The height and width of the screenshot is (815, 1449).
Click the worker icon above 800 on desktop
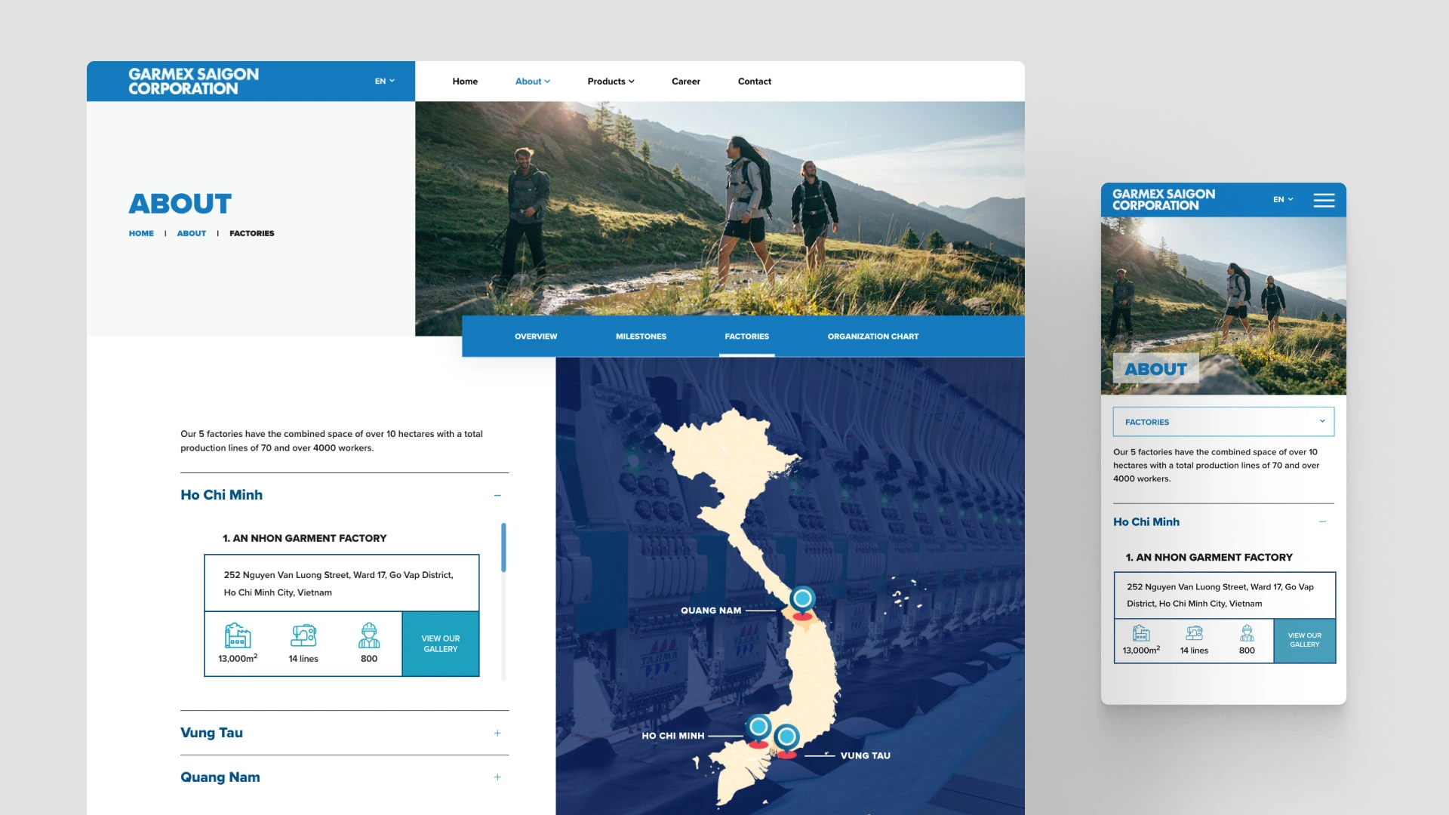coord(369,635)
